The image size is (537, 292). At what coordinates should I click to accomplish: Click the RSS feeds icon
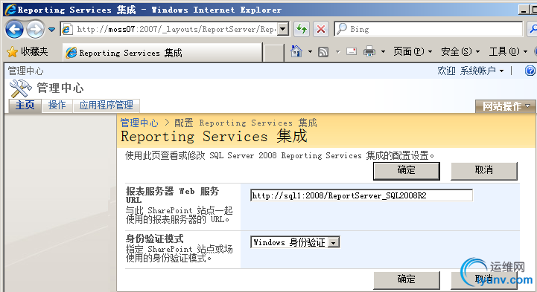[323, 52]
